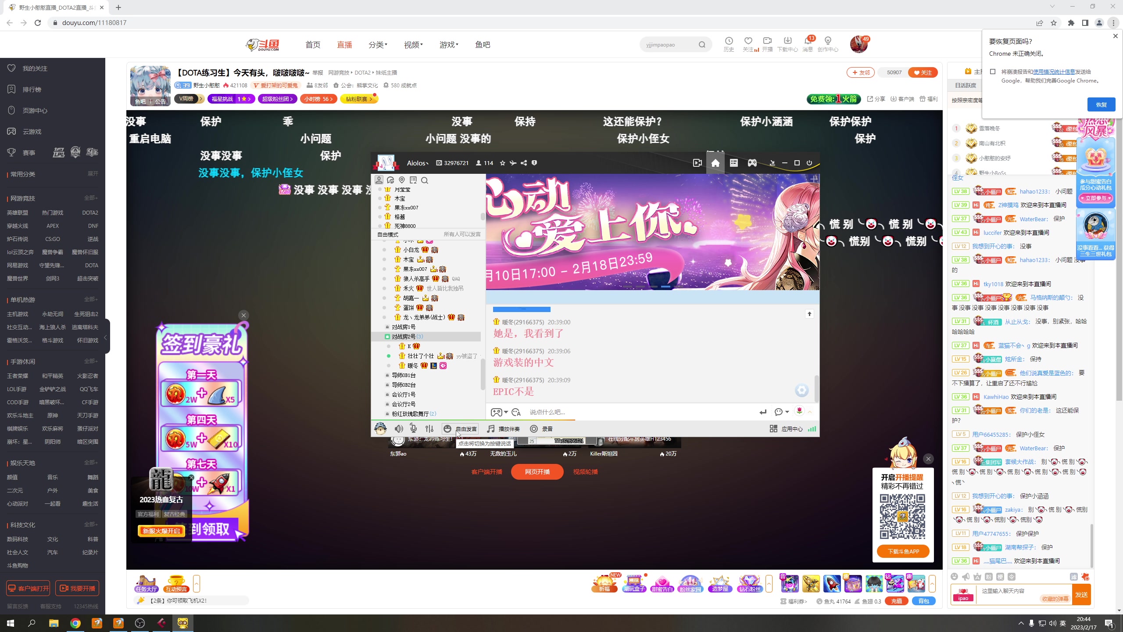
Task: Mute the YY speaker volume icon
Action: pos(398,429)
